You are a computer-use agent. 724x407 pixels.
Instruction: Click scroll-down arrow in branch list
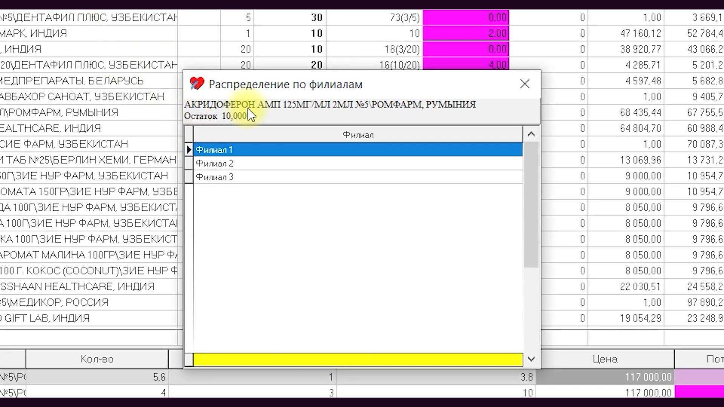(531, 359)
